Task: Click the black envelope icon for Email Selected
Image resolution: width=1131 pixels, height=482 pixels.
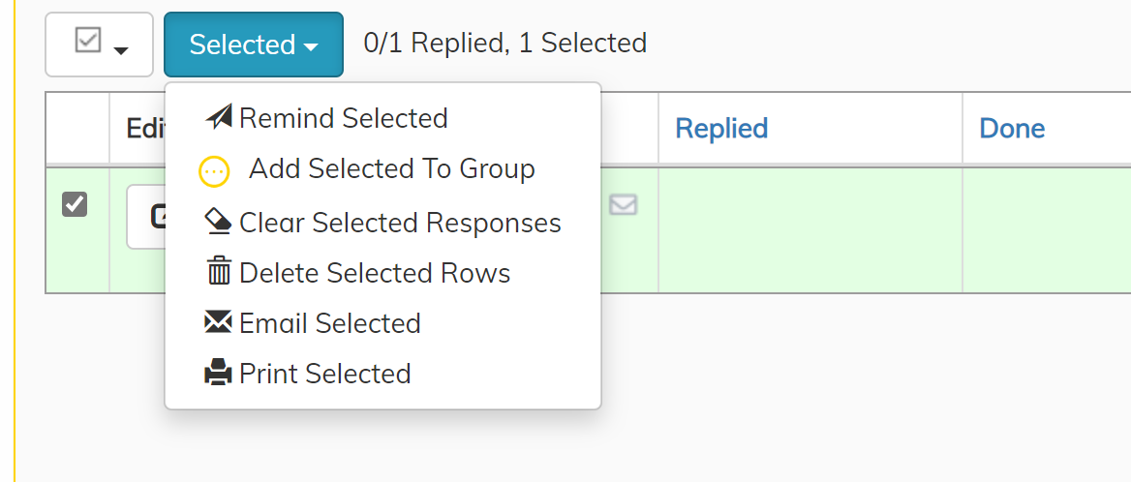Action: click(219, 322)
